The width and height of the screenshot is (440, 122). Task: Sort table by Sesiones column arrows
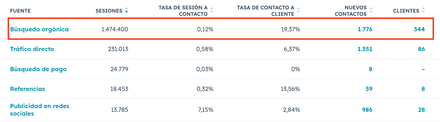click(x=127, y=10)
